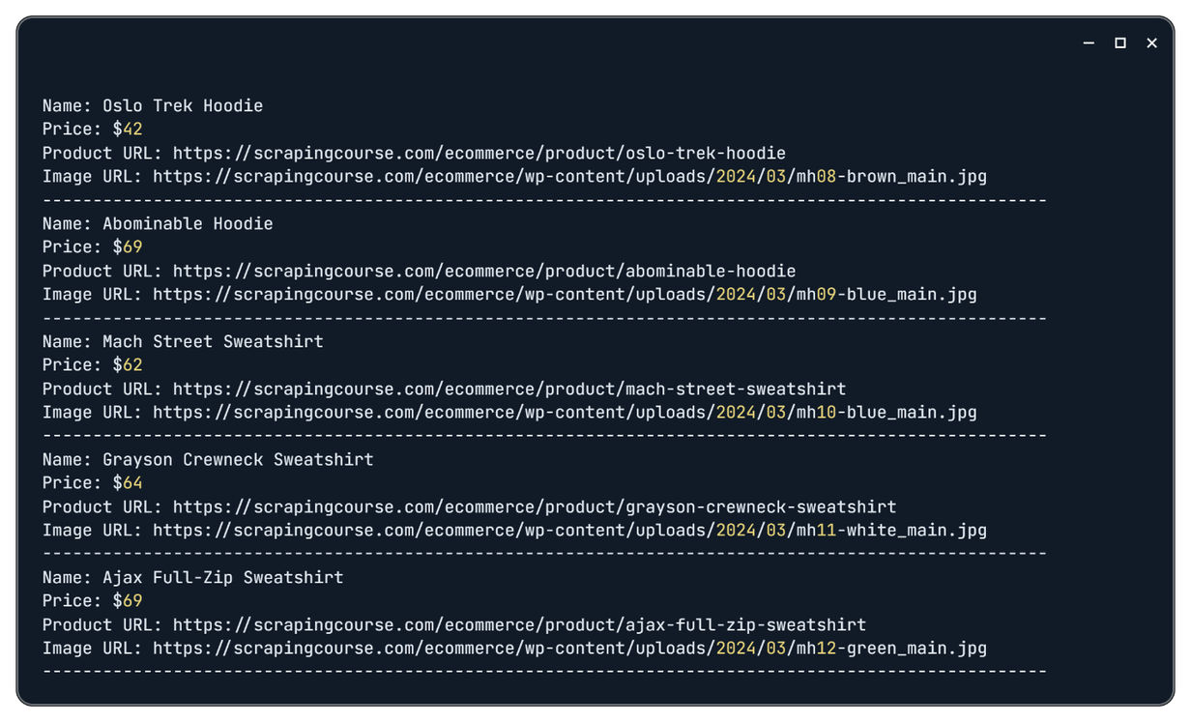Screen dimensions: 1191x722
Task: Click the $64 price value
Action: click(x=128, y=483)
